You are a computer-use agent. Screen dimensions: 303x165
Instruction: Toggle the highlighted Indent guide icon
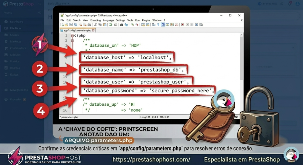(x=163, y=25)
